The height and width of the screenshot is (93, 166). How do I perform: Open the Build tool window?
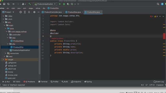point(65,82)
